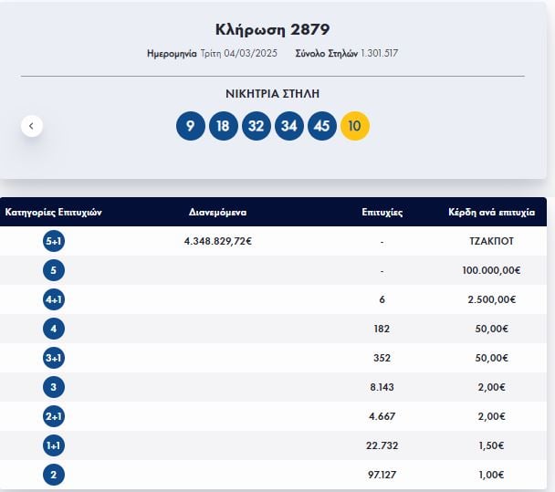555x492 pixels.
Task: Click the 100.000,00€ prize amount
Action: pyautogui.click(x=491, y=270)
